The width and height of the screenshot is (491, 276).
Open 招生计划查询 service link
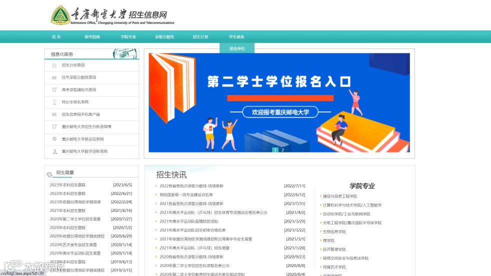(73, 65)
